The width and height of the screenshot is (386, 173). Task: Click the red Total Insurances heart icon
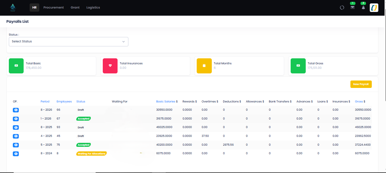pos(110,66)
